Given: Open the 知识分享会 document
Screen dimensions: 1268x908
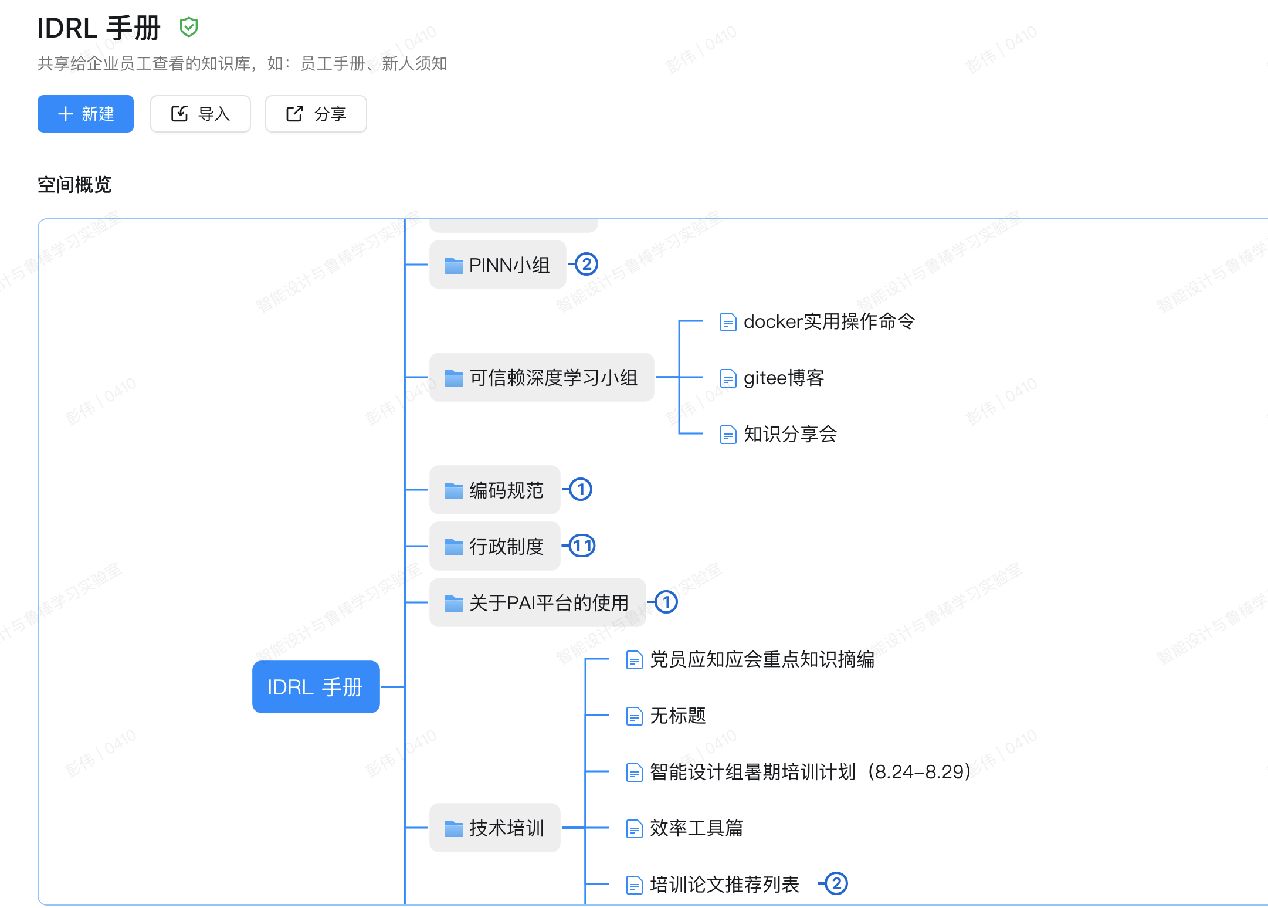Looking at the screenshot, I should pos(789,434).
